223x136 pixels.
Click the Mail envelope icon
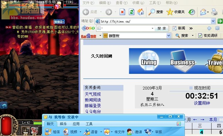click(x=203, y=12)
